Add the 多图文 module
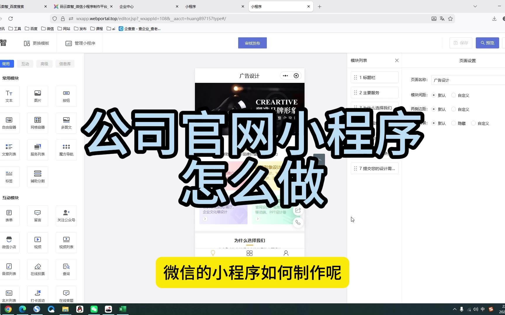 point(66,123)
